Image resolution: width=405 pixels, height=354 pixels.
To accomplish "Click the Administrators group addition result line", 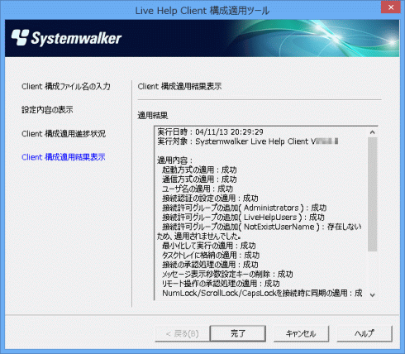I will click(245, 208).
